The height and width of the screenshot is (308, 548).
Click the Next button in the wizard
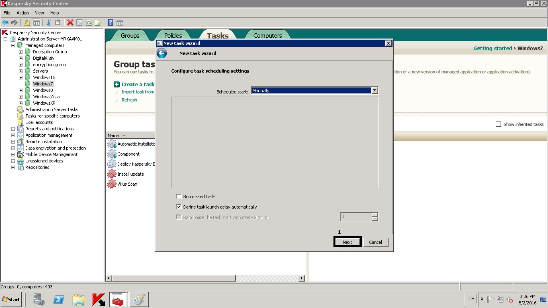[347, 242]
